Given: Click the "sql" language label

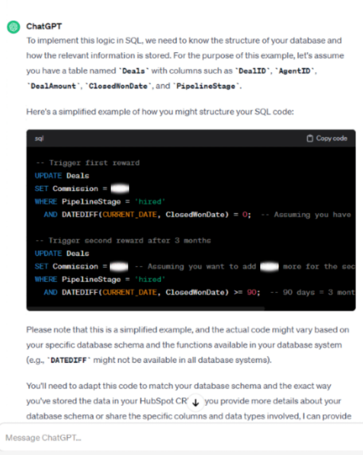Looking at the screenshot, I should click(x=39, y=139).
